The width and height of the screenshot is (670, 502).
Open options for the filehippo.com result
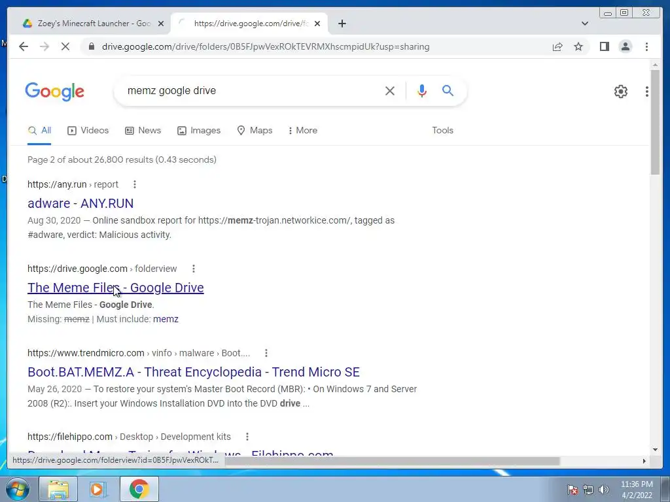click(x=247, y=437)
